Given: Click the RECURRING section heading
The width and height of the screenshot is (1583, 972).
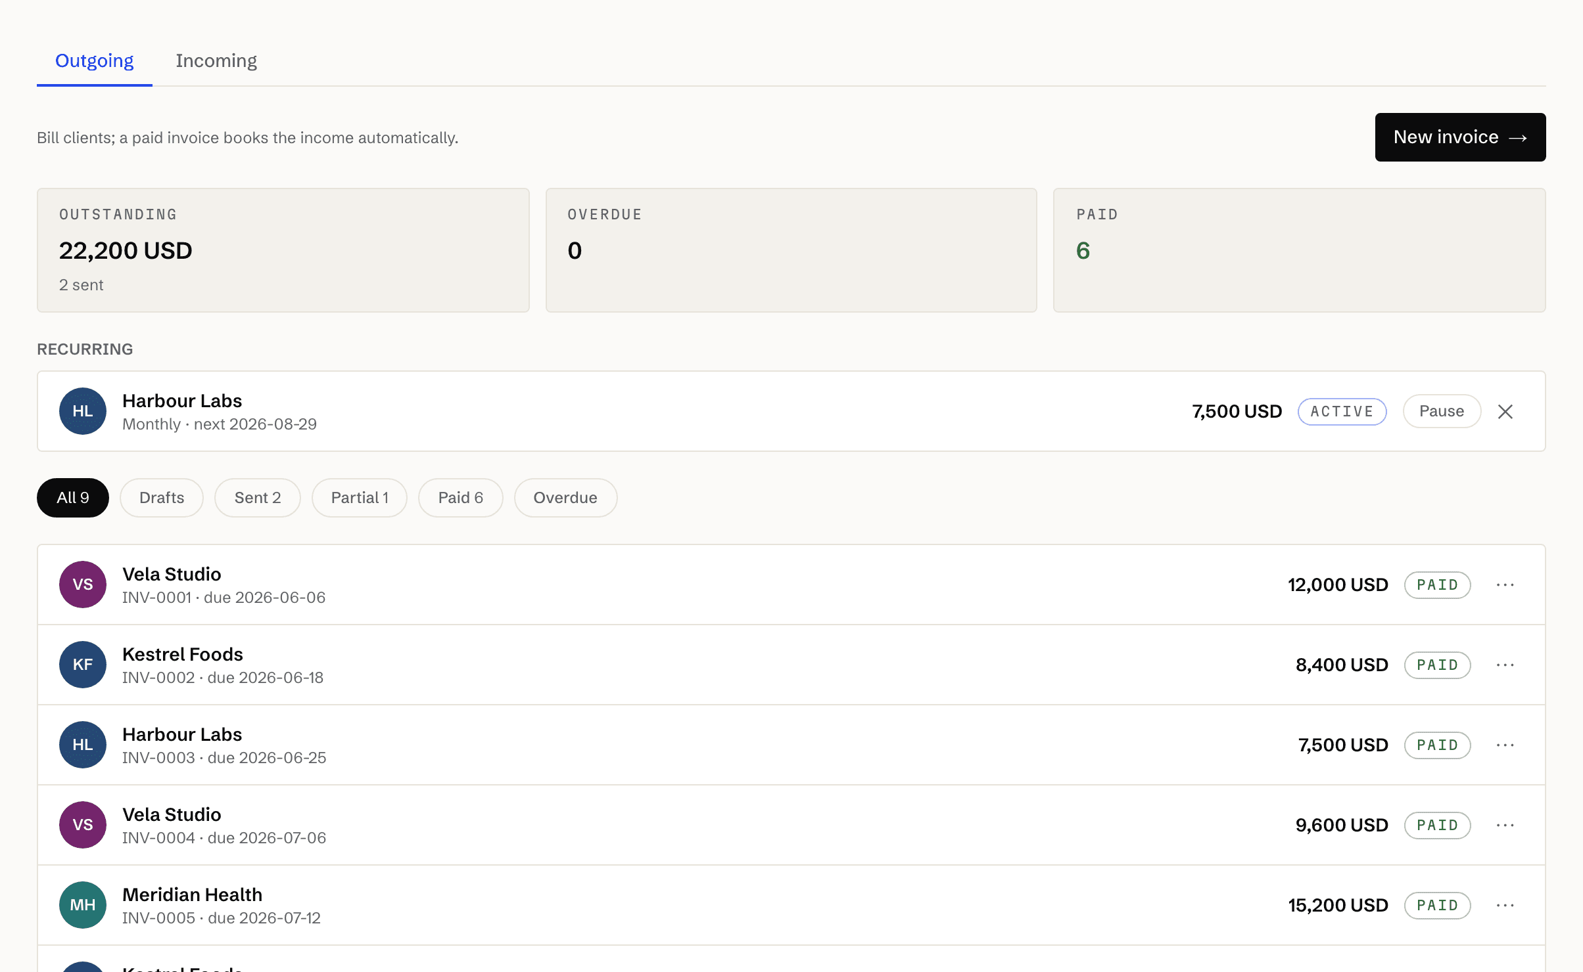Looking at the screenshot, I should point(85,349).
